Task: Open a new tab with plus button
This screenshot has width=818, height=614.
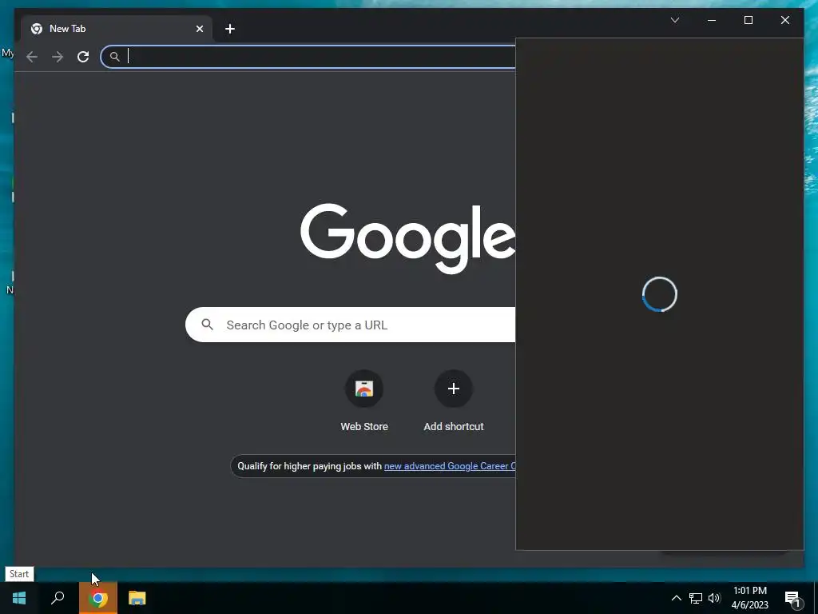Action: 229,29
